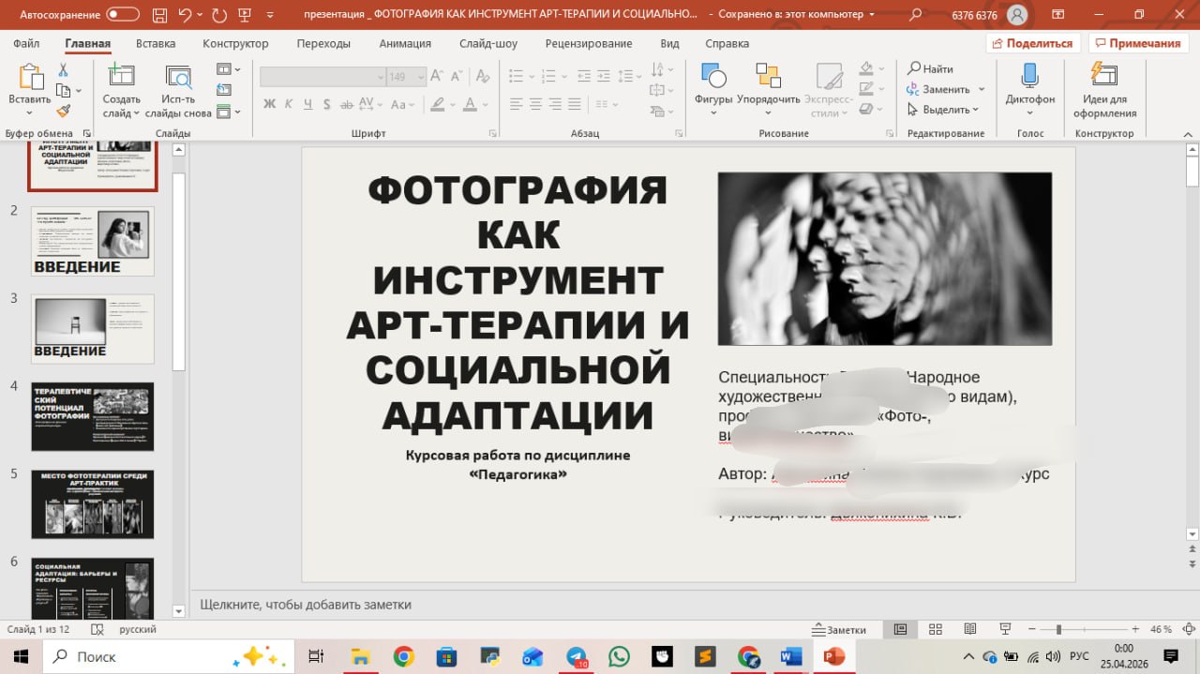Click the Поделиться button
This screenshot has height=674, width=1200.
tap(1033, 43)
